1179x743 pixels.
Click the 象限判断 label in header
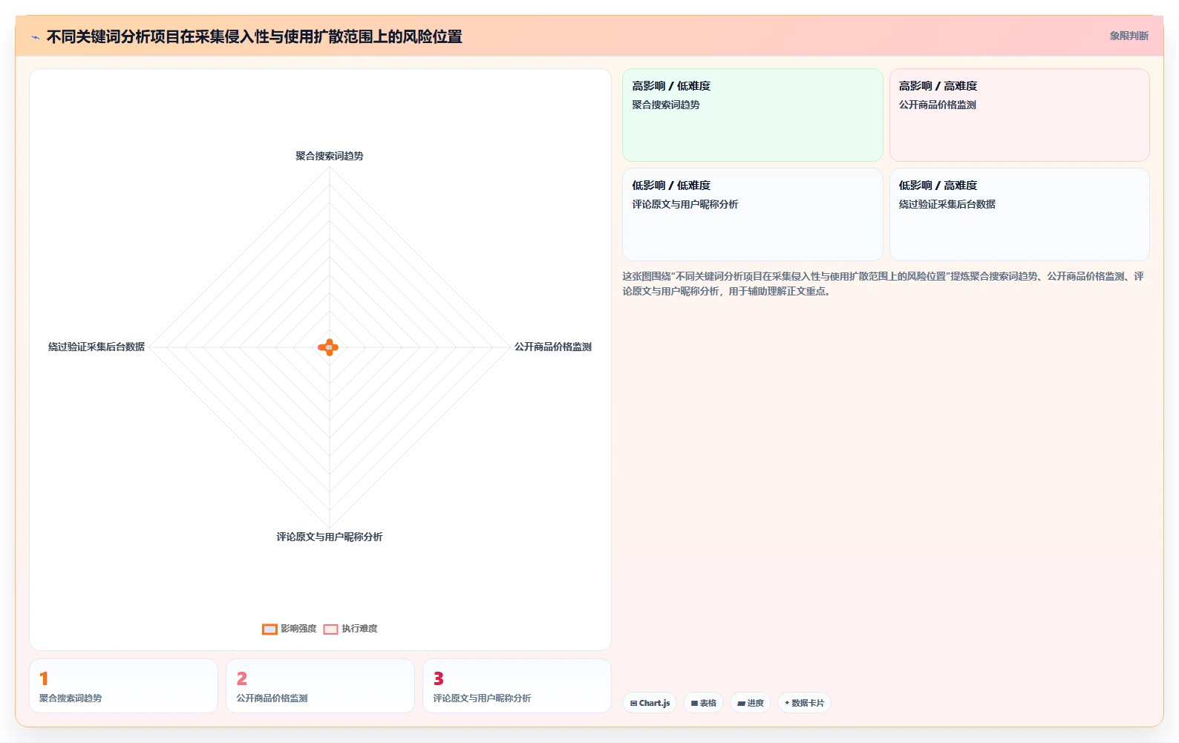click(1129, 36)
